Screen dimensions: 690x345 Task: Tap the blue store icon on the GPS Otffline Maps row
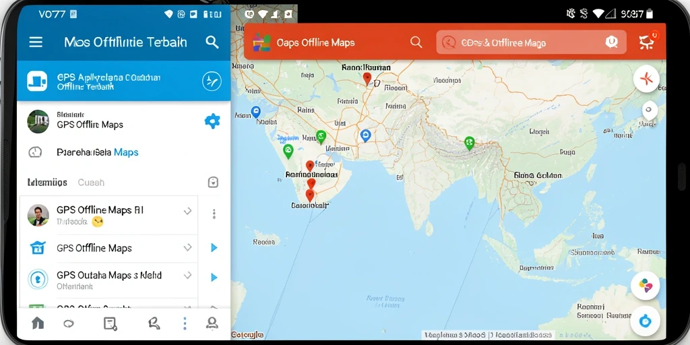[x=38, y=248]
